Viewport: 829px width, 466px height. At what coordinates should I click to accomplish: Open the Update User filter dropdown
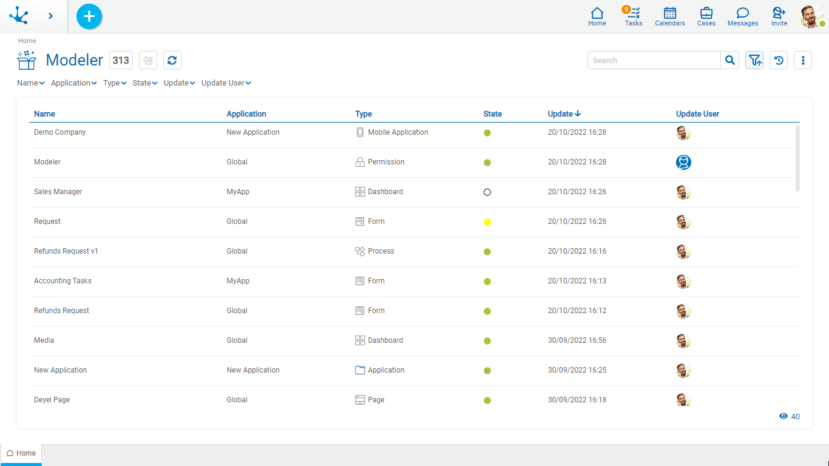[226, 83]
